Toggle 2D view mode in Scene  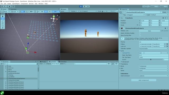coord(42,12)
